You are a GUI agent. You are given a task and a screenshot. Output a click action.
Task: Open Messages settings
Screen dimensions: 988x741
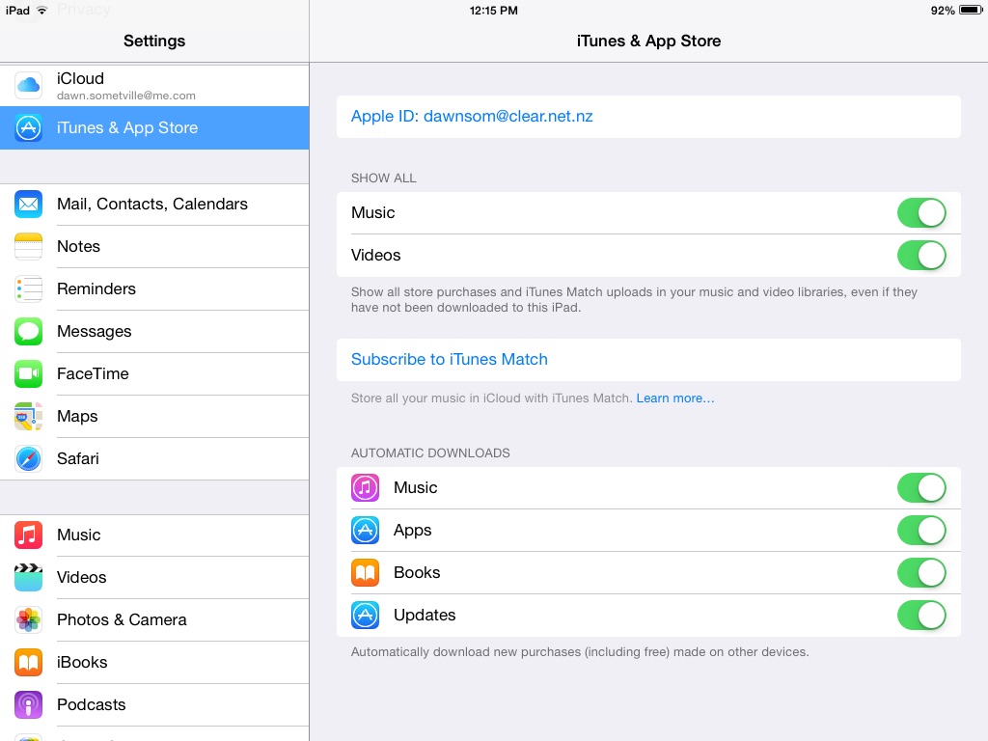[x=154, y=332]
